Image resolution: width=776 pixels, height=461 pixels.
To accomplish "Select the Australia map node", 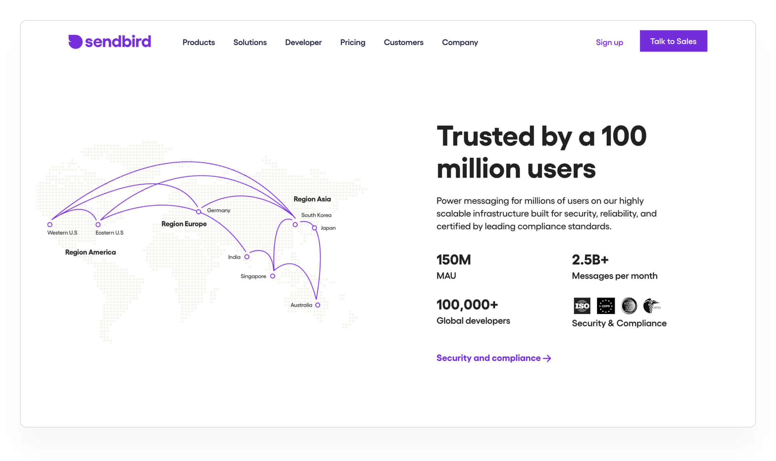I will click(317, 305).
